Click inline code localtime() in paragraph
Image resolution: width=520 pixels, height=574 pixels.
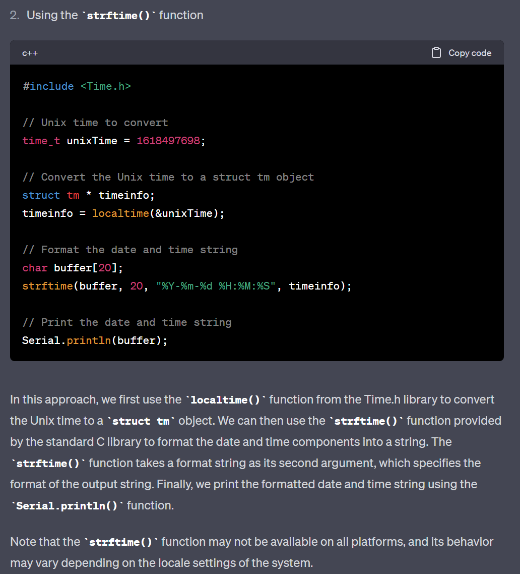point(226,400)
